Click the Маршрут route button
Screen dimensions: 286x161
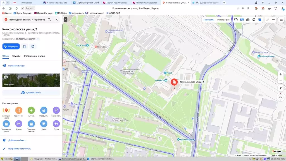click(11, 46)
